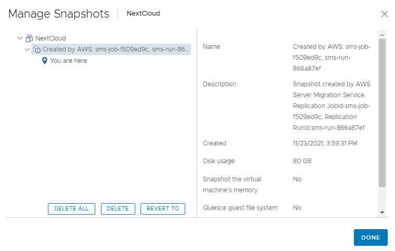Collapse the Created by AWS snapshot node chevron
Image resolution: width=395 pixels, height=251 pixels.
point(27,49)
